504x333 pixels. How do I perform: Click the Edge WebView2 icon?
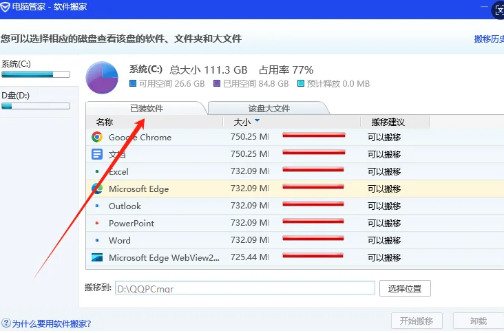pos(97,257)
